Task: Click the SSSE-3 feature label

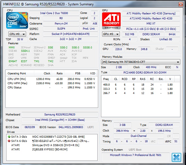Action: coord(88,48)
